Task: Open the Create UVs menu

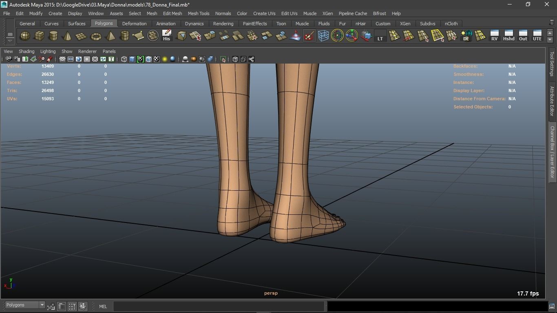Action: pos(264,13)
